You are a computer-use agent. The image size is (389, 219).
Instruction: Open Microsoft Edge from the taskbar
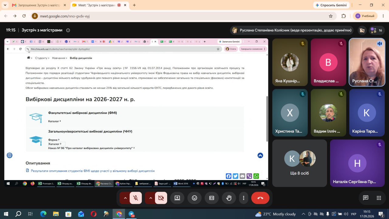[43, 214]
